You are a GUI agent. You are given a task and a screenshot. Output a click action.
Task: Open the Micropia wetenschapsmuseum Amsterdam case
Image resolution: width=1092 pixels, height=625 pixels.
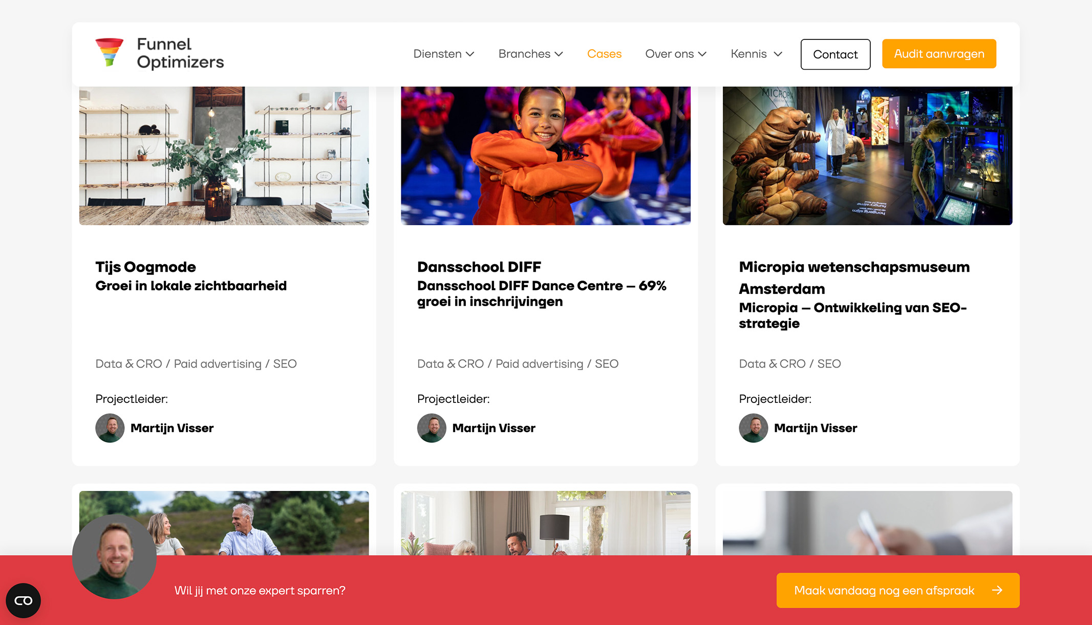click(x=854, y=278)
